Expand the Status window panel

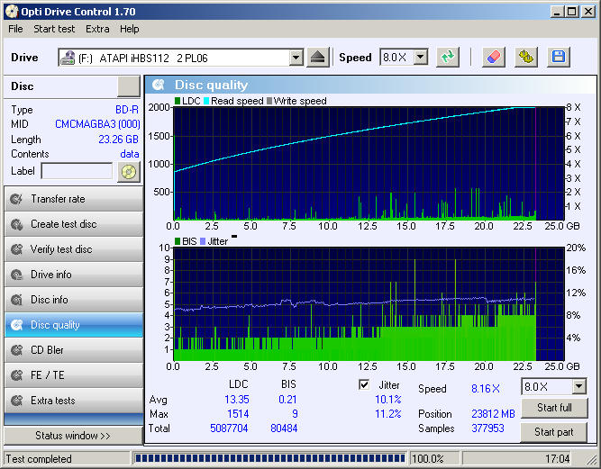(x=73, y=436)
